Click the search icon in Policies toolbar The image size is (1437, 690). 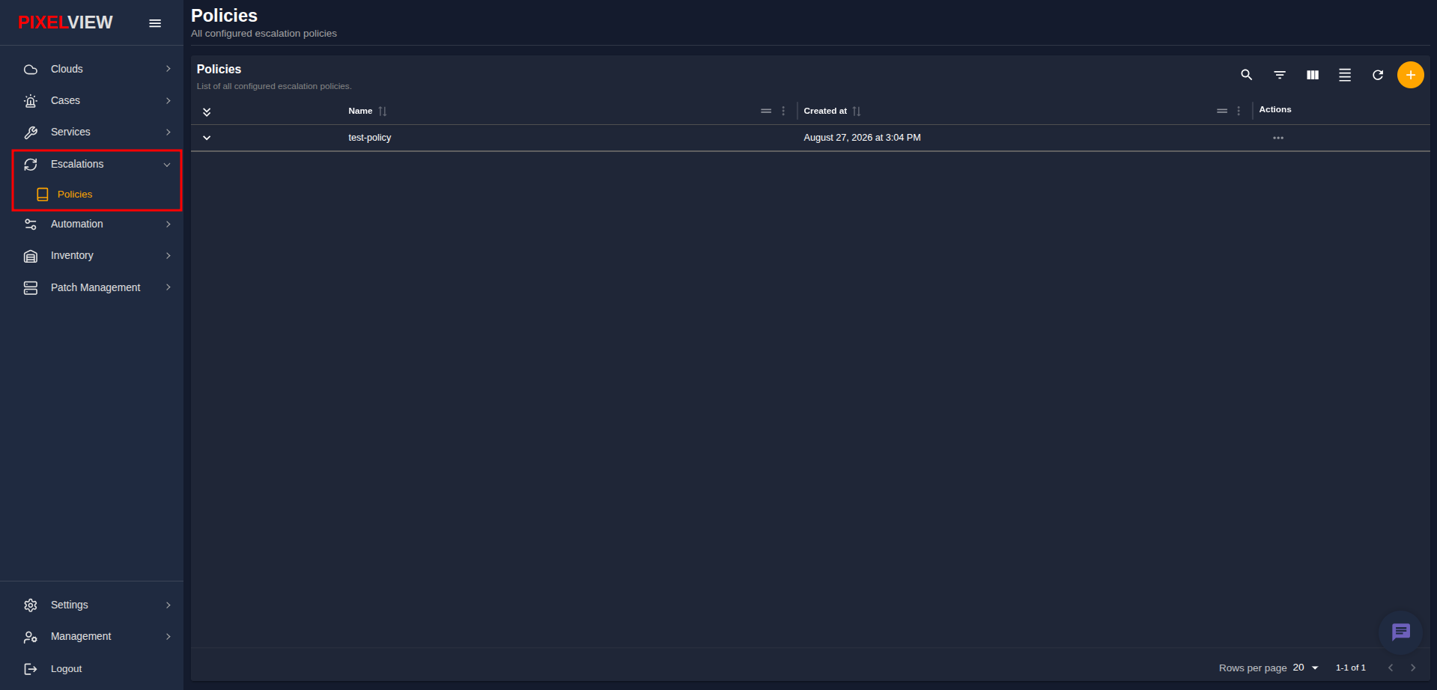(x=1246, y=75)
